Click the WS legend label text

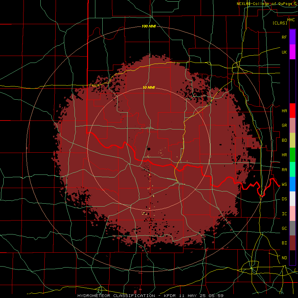[x=284, y=184]
